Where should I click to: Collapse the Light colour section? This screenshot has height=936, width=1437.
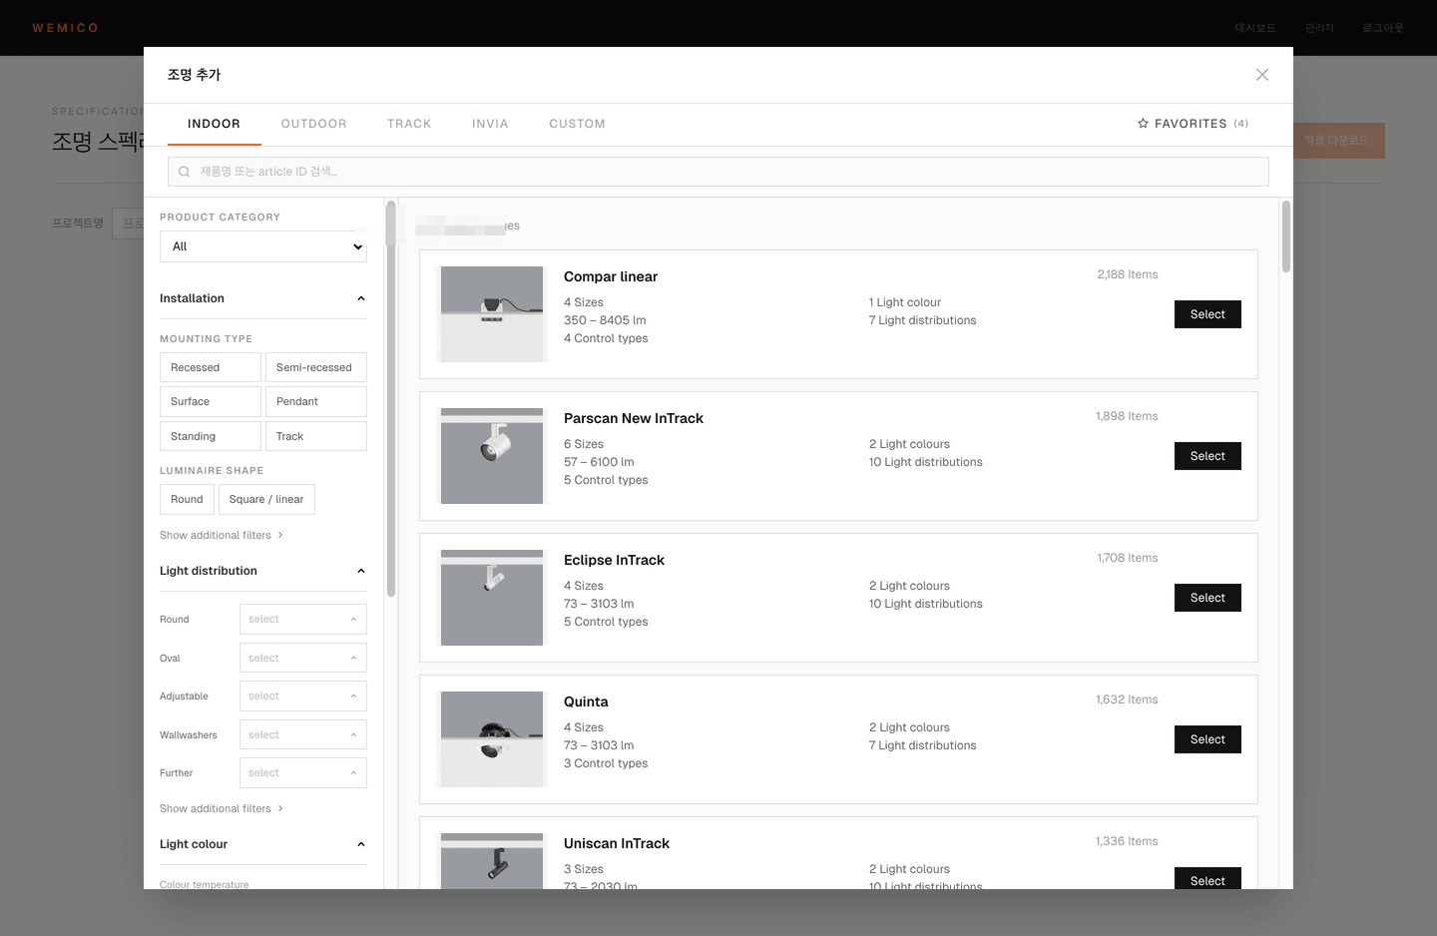263,844
